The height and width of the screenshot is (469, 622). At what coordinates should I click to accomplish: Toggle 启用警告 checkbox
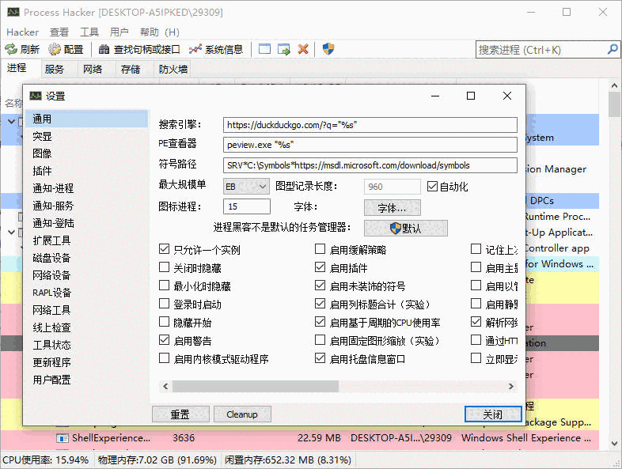[x=164, y=340]
